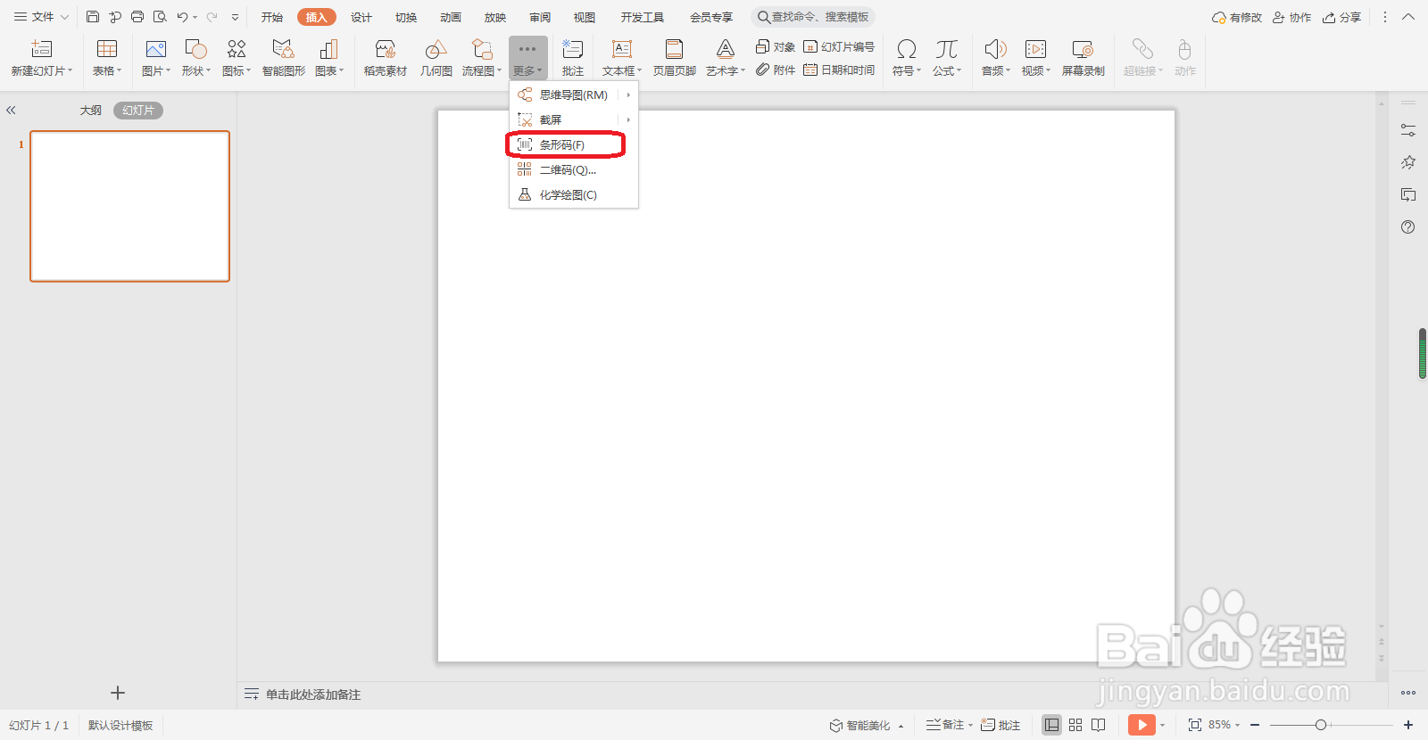Click the 查找命令、搜索模板 search box
The image size is (1428, 740).
[813, 17]
